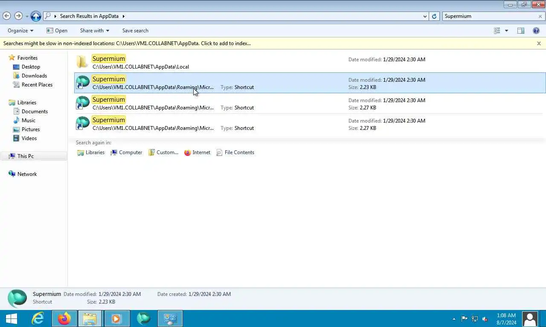546x327 pixels.
Task: Expand the view options dropdown arrow
Action: click(x=506, y=31)
